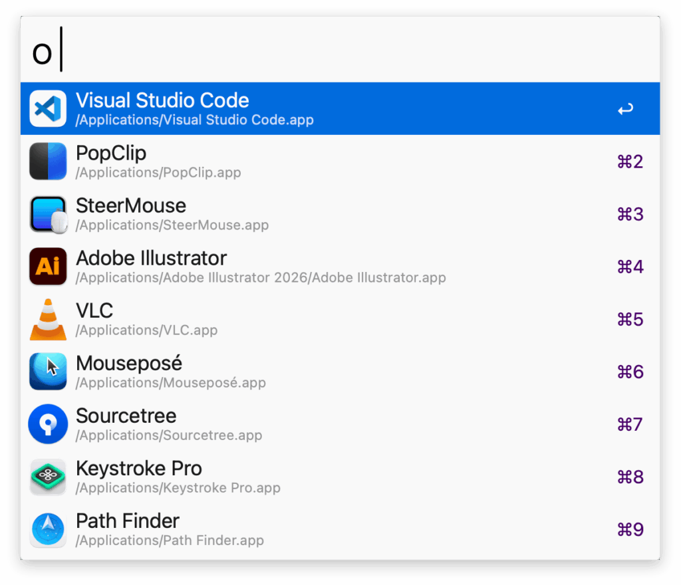This screenshot has width=681, height=585.
Task: Click the /Applications/Mouseposé.app path text
Action: click(x=170, y=383)
